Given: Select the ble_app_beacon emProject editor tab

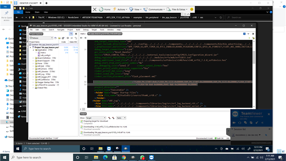Looking at the screenshot, I should click(x=105, y=34).
